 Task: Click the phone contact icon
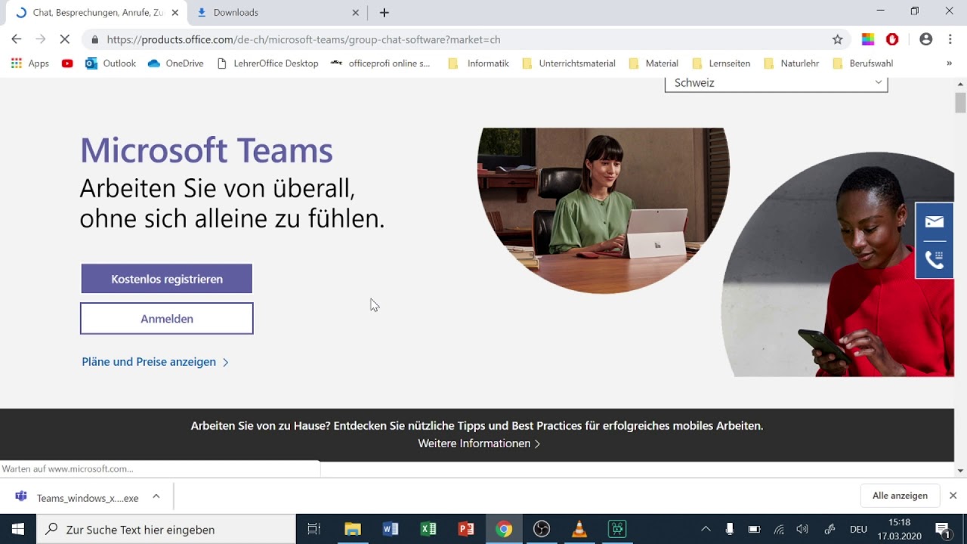[935, 260]
